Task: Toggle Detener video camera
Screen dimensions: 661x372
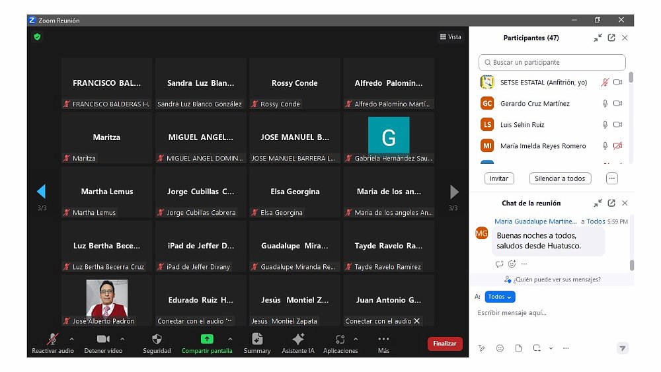Action: pos(103,339)
